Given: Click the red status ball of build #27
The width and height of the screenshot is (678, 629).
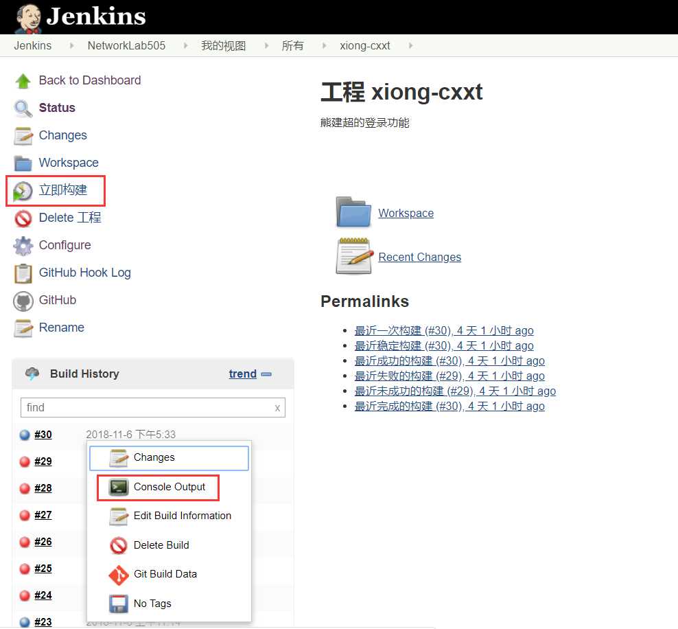Looking at the screenshot, I should point(25,515).
